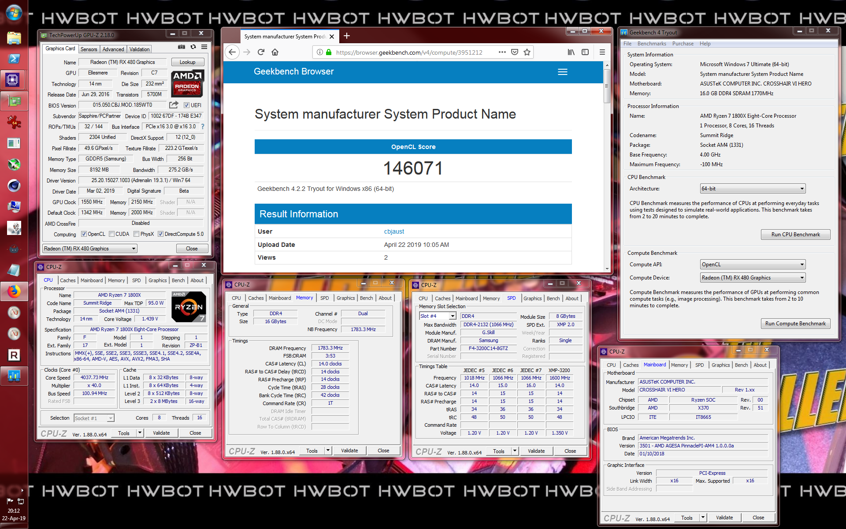Expand the Tools arrow in CPU-Z Memory window
This screenshot has height=529, width=846.
click(328, 451)
